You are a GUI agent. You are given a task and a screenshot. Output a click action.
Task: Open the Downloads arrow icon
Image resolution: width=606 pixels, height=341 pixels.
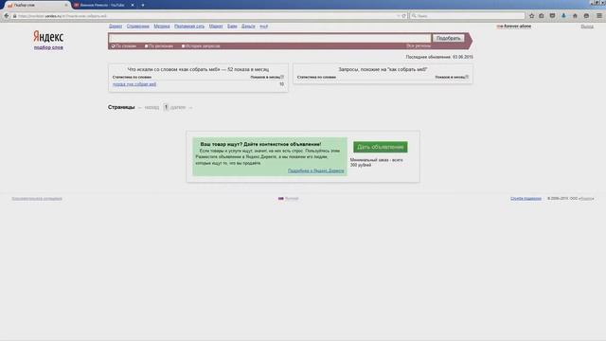pyautogui.click(x=563, y=16)
